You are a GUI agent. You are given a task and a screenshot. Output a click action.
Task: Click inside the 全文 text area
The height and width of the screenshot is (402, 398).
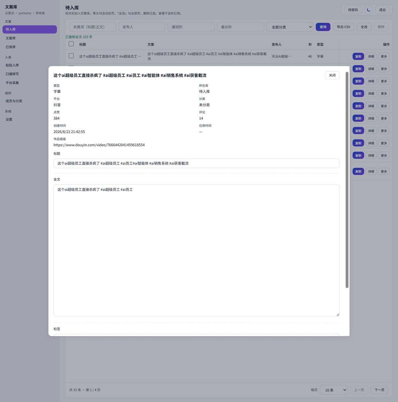pyautogui.click(x=197, y=250)
